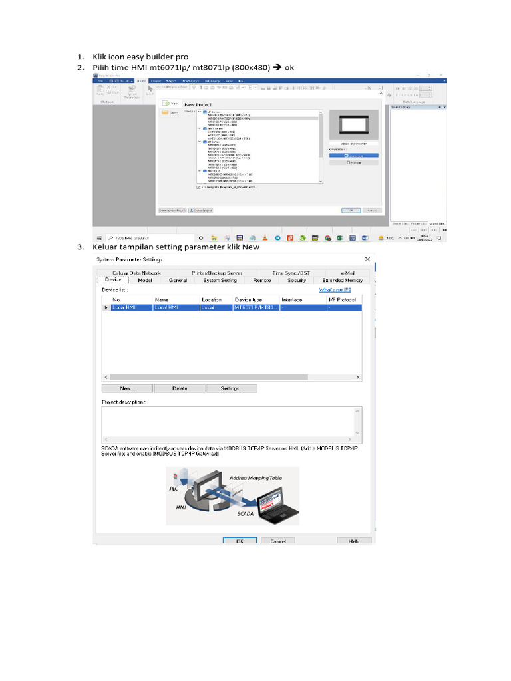Screen dimensions: 511x681
Task: Open Excel from the taskbar
Action: tap(340, 238)
